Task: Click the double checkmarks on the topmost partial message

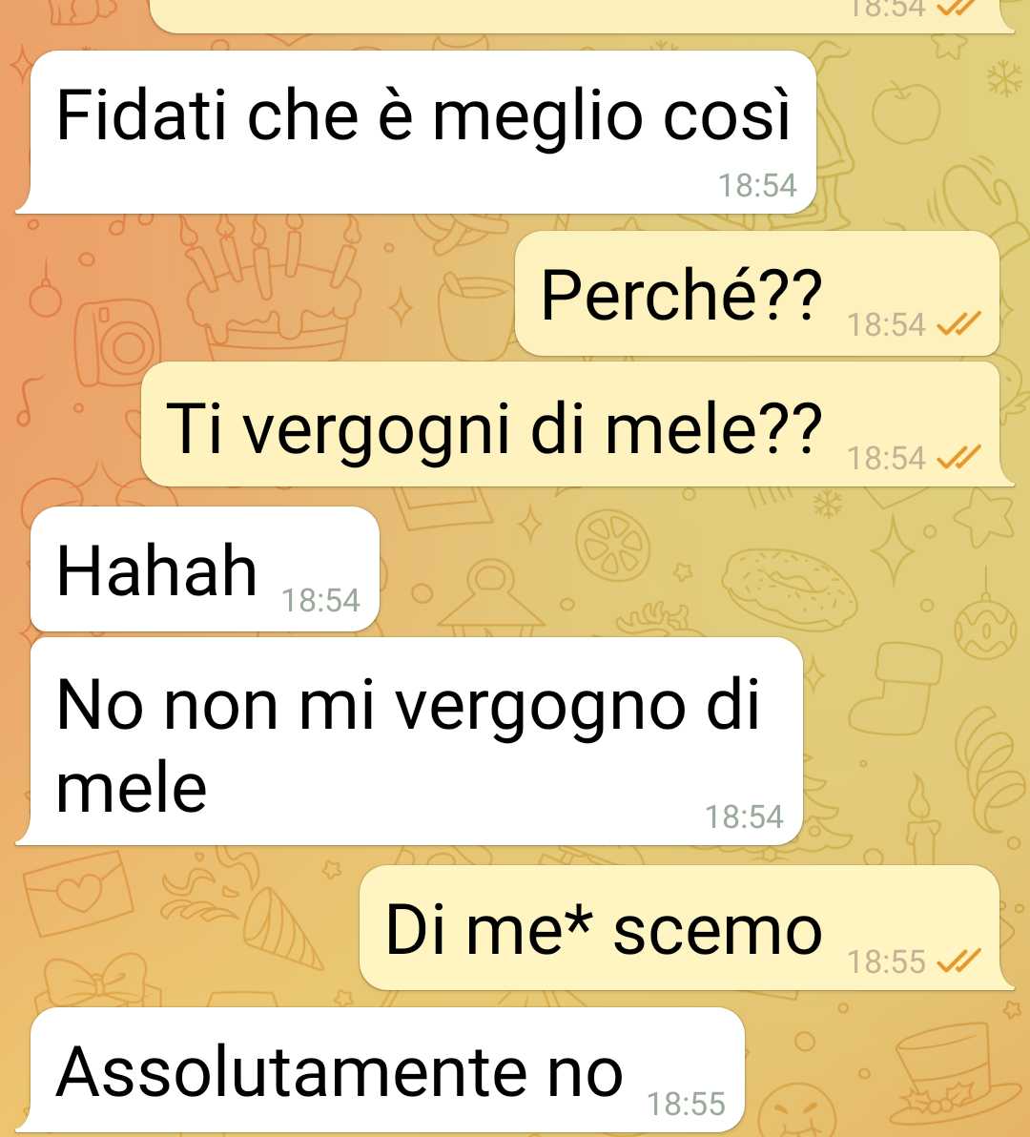Action: click(958, 7)
